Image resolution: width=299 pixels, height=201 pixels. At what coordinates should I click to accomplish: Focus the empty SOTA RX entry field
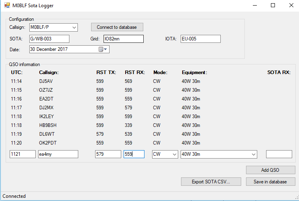pos(279,154)
